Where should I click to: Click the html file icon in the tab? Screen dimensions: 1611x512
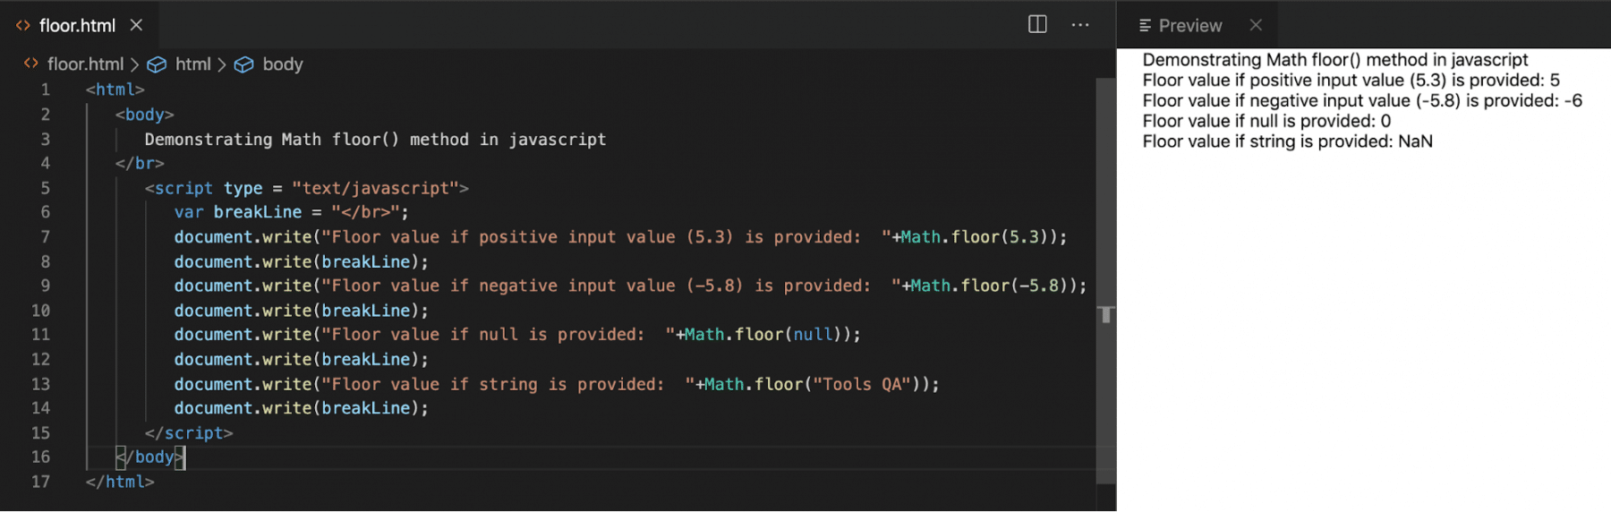tap(23, 25)
